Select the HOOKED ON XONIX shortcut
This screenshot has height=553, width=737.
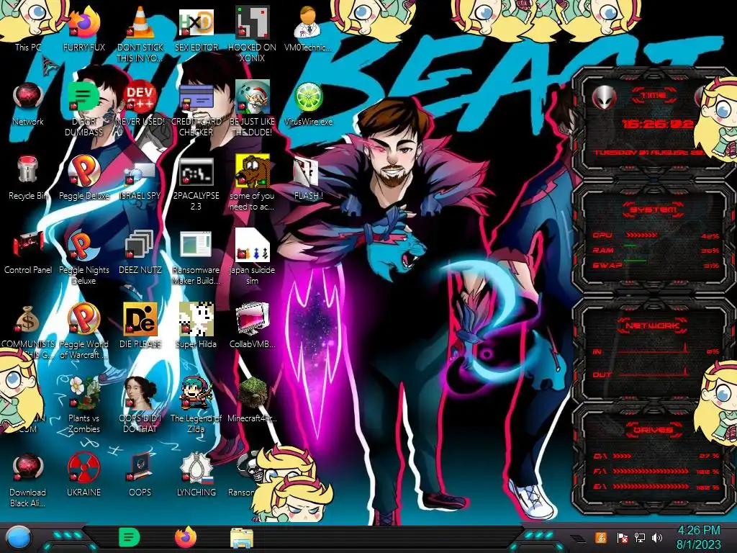253,33
